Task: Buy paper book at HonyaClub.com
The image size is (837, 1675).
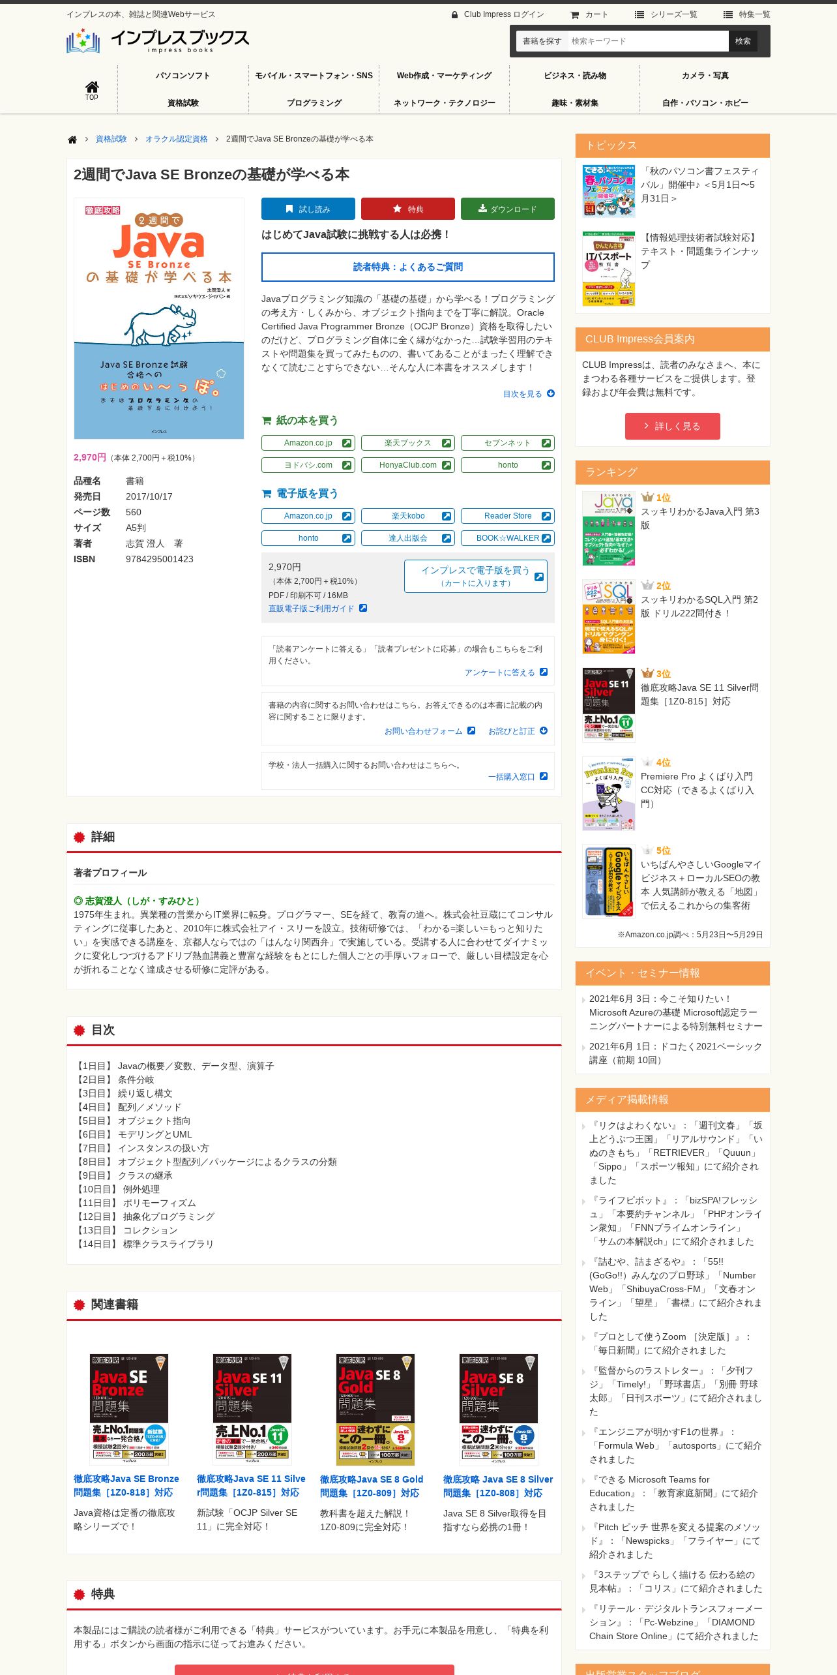Action: point(408,465)
